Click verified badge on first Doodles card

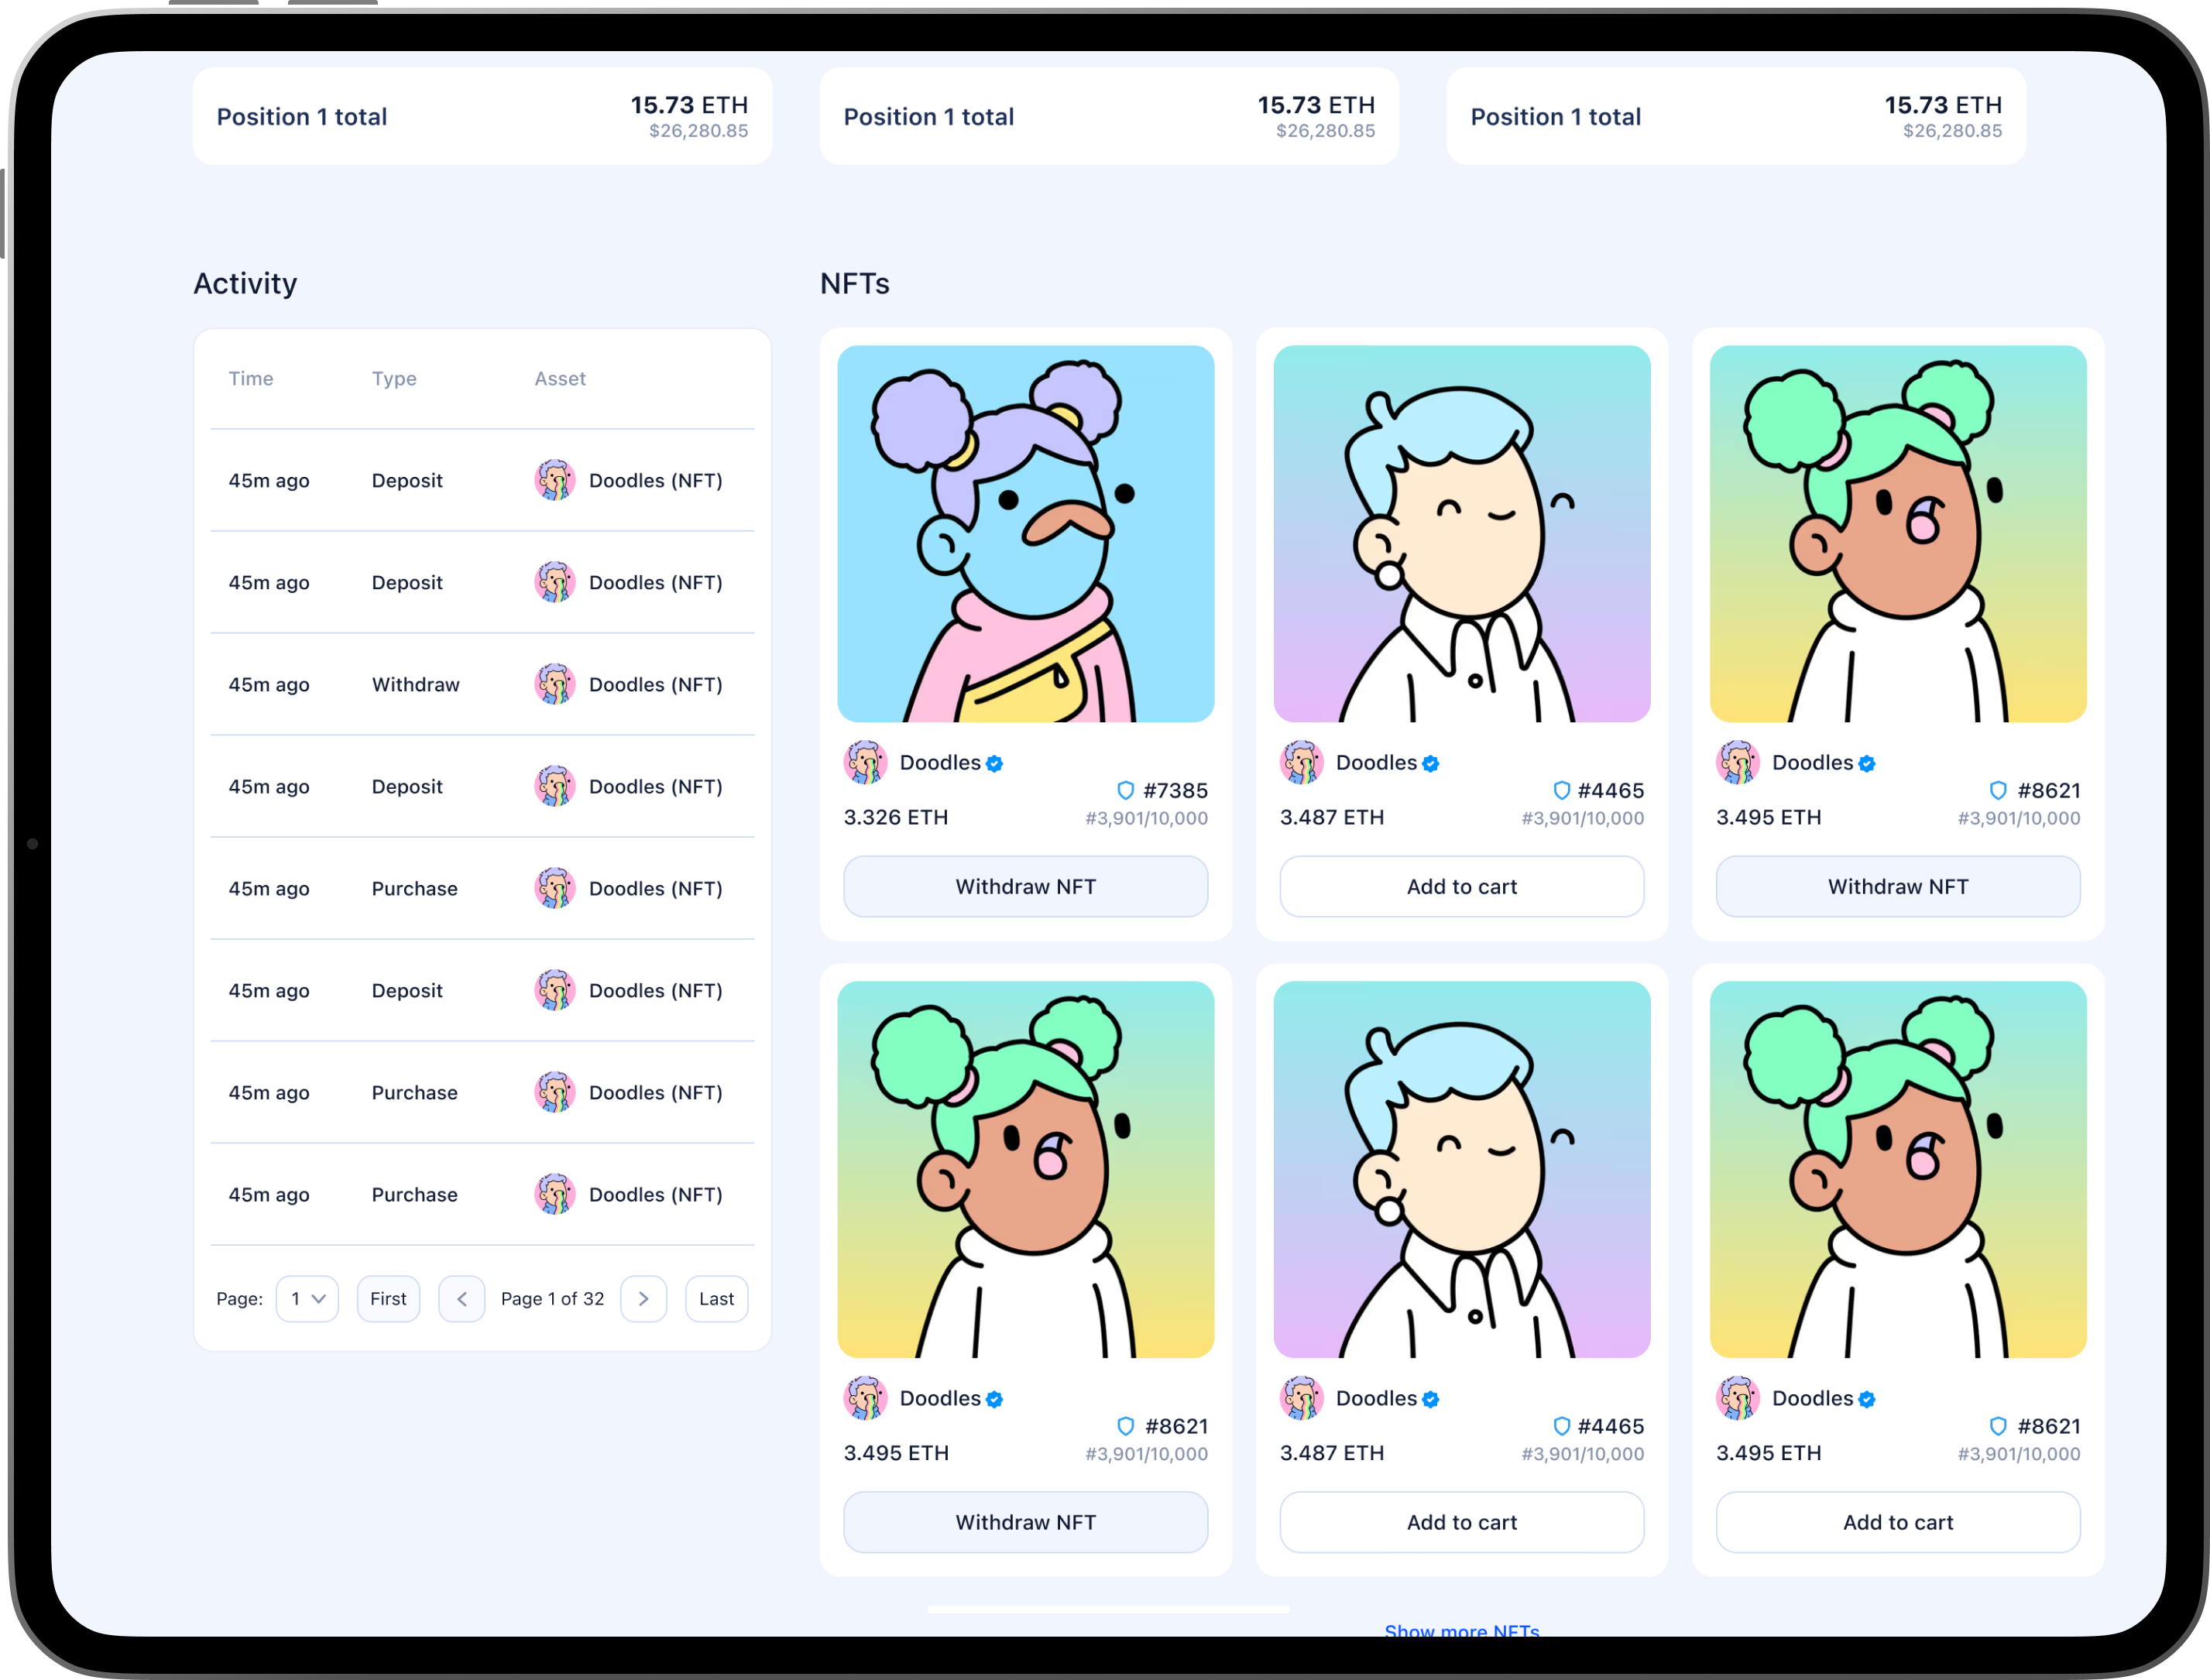tap(994, 764)
